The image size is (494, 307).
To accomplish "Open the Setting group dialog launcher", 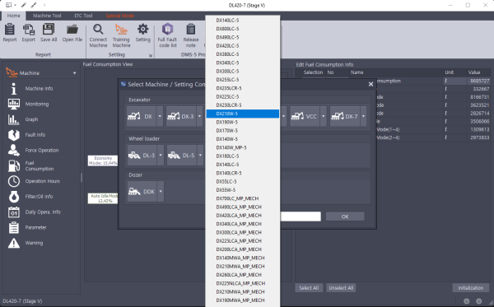I will [x=151, y=55].
